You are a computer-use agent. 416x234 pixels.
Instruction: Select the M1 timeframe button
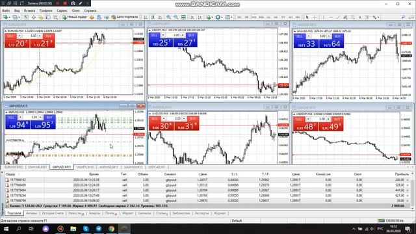(239, 18)
